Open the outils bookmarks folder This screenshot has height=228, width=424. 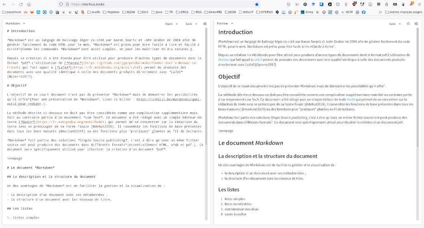pyautogui.click(x=93, y=12)
